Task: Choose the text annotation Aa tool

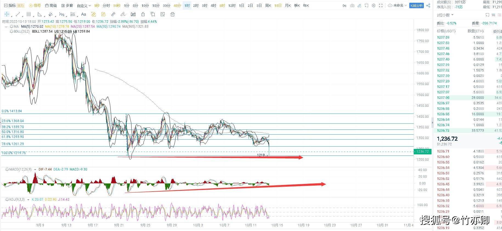Action: [x=84, y=14]
